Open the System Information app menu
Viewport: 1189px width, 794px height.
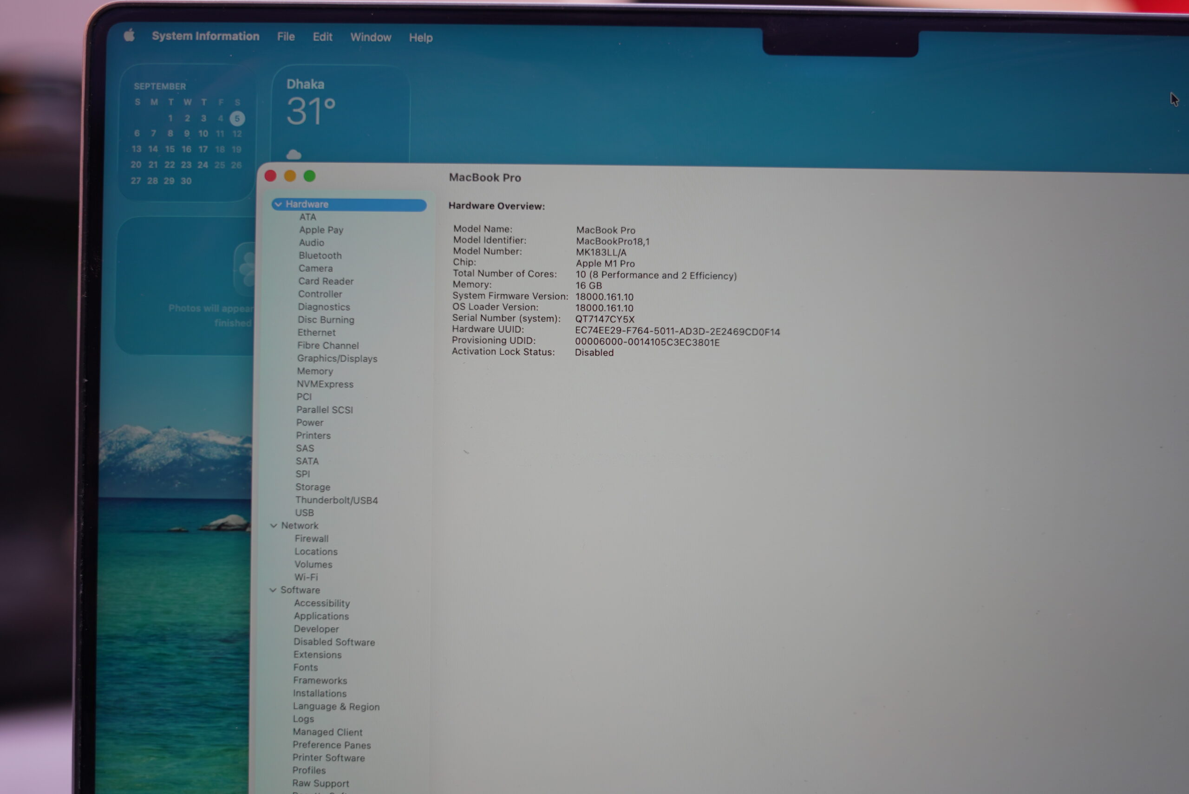(x=206, y=36)
